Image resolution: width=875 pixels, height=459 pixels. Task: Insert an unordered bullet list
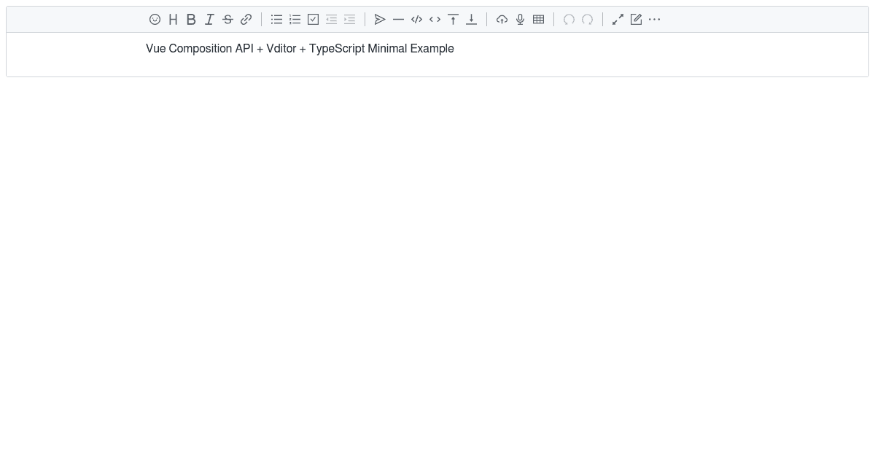[276, 20]
